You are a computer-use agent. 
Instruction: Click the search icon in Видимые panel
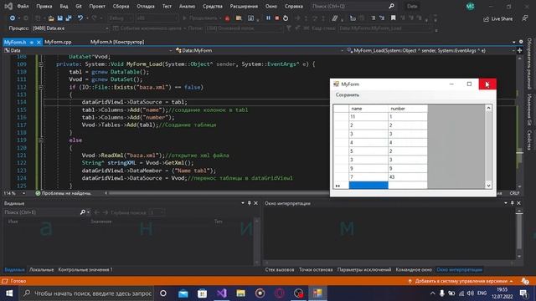pyautogui.click(x=83, y=212)
